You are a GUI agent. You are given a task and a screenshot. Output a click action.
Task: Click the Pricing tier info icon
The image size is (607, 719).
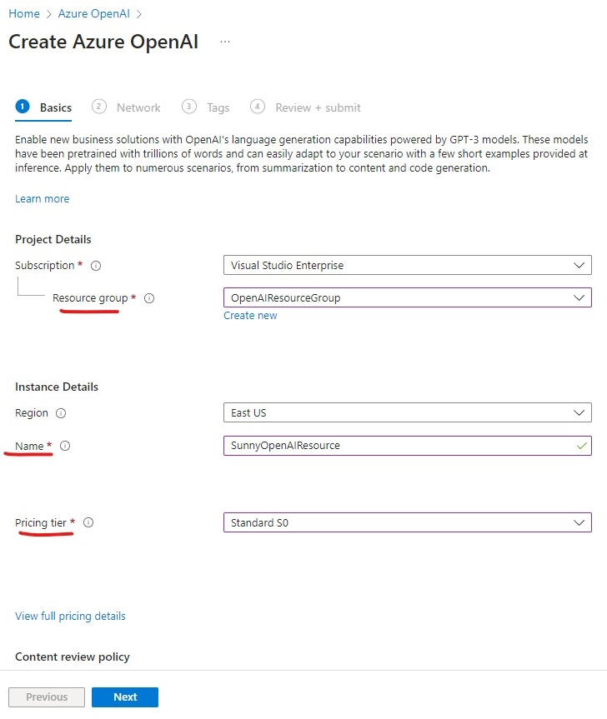coord(88,523)
